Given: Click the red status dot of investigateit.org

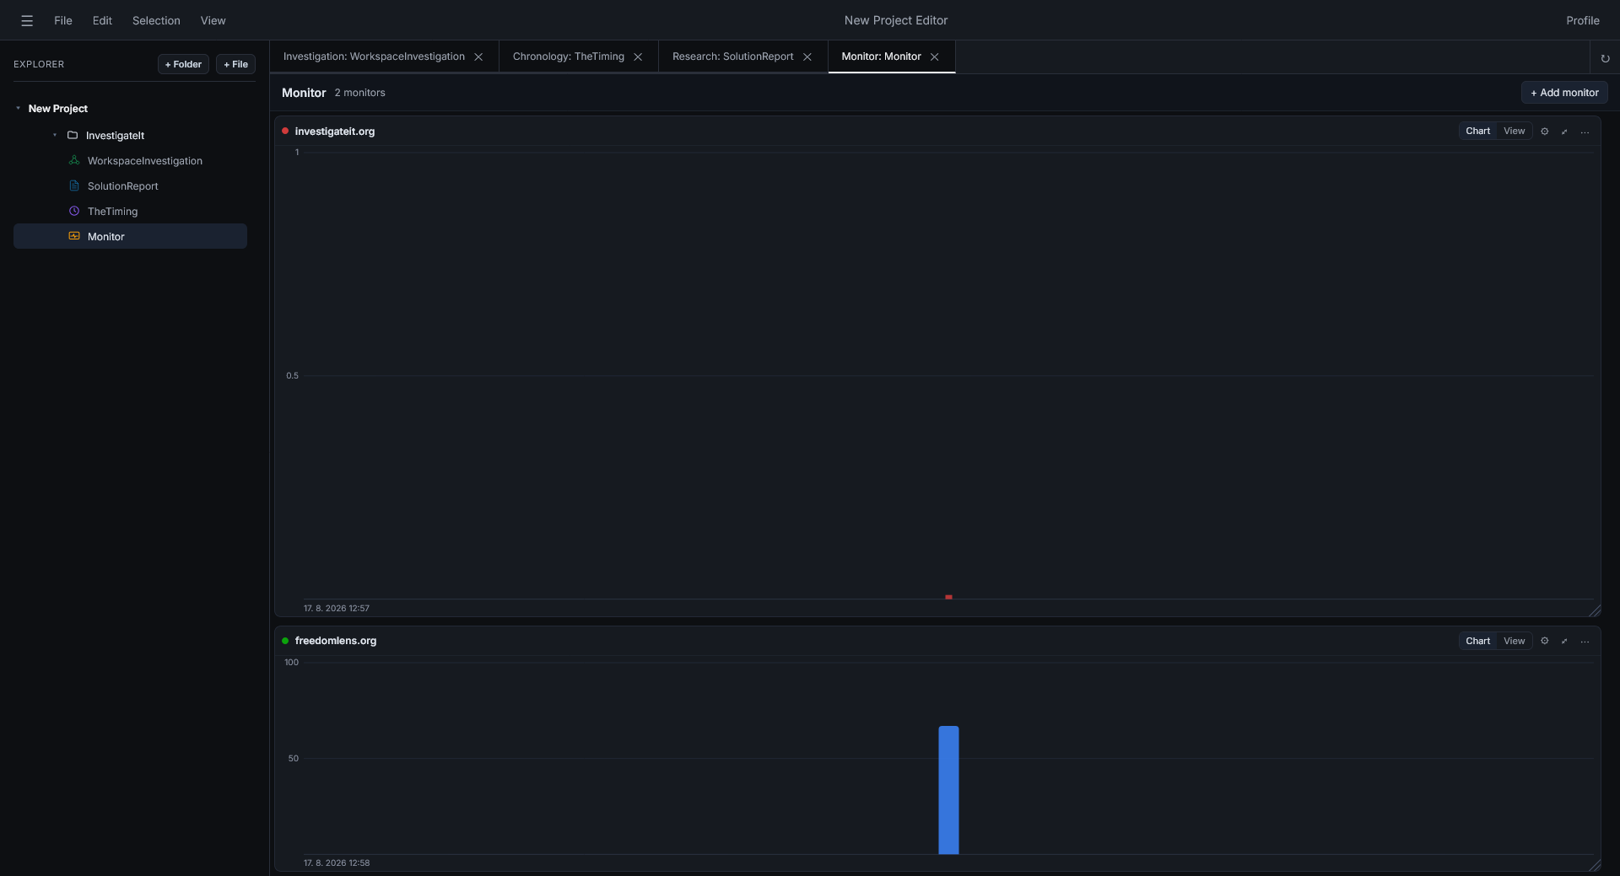Looking at the screenshot, I should click(285, 131).
